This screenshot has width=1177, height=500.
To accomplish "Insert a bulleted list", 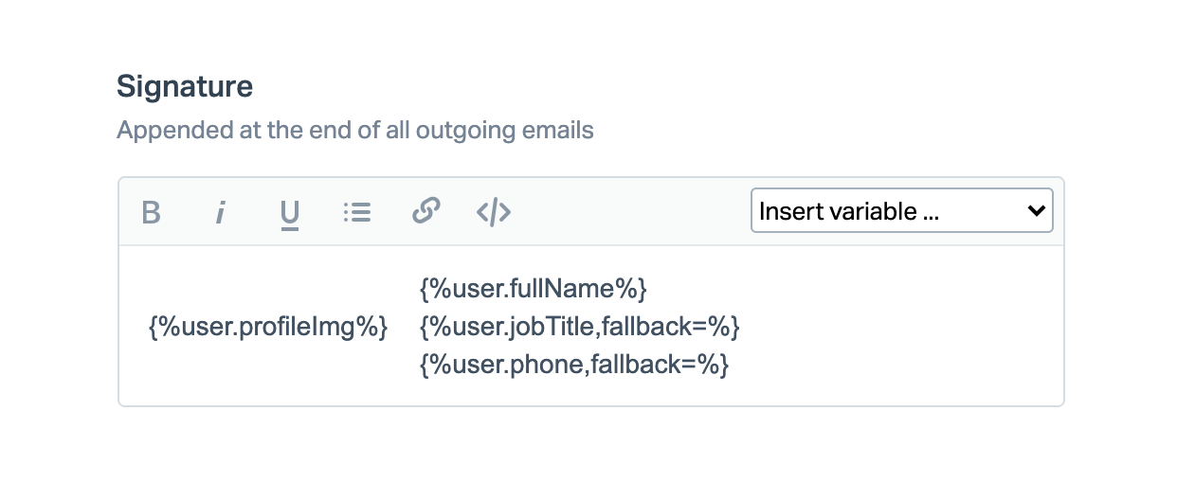I will point(356,212).
